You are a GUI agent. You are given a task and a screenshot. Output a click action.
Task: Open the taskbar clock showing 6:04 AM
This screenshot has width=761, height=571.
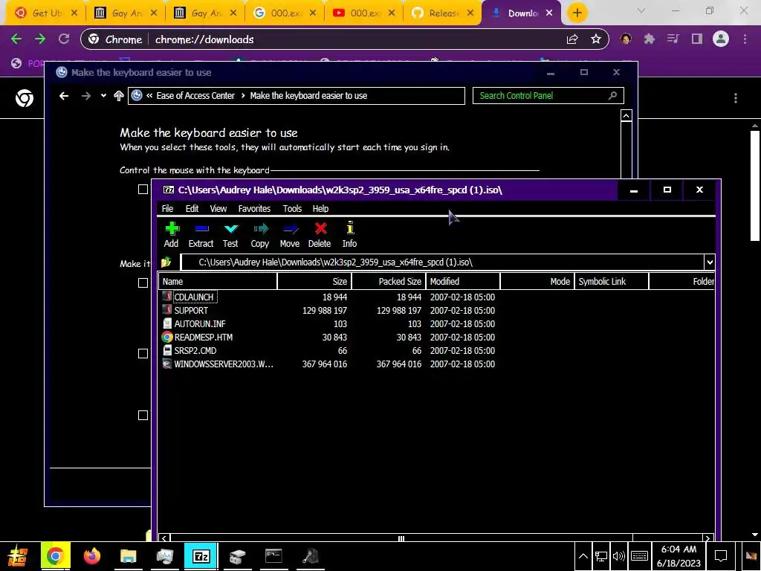pos(679,556)
